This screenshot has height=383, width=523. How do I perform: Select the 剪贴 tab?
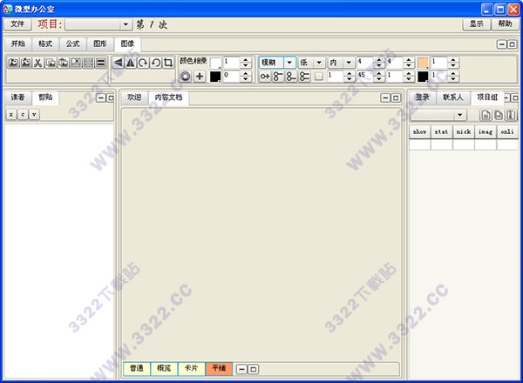pyautogui.click(x=45, y=97)
